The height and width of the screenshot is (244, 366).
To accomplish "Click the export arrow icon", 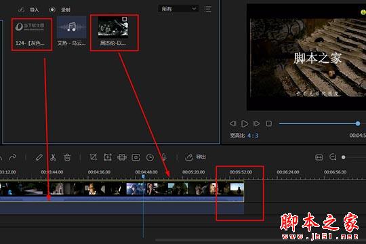I will pos(189,157).
